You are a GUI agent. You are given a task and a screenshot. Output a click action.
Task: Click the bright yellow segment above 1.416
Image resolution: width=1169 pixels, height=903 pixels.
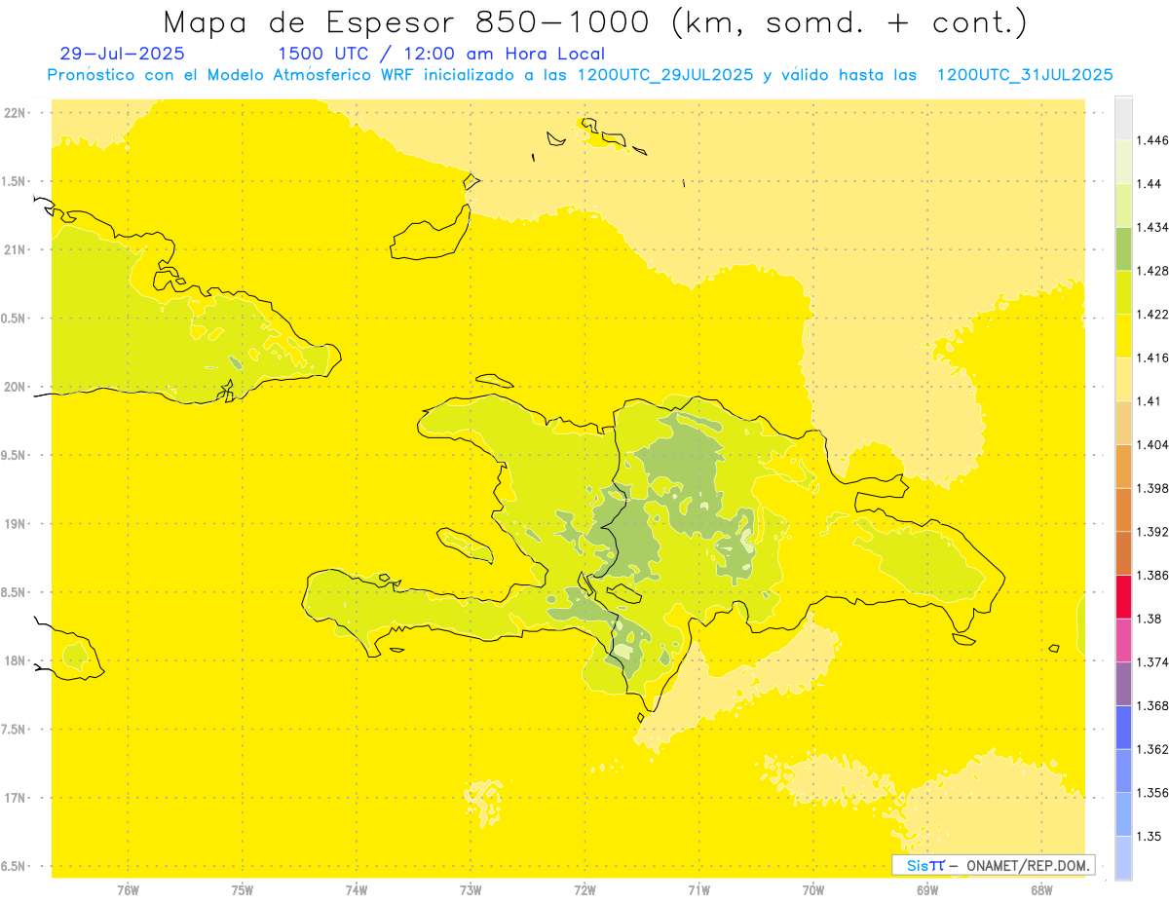[1123, 336]
